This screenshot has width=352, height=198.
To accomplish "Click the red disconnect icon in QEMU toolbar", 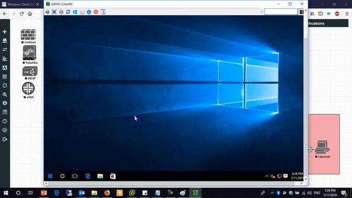I will coord(96,12).
